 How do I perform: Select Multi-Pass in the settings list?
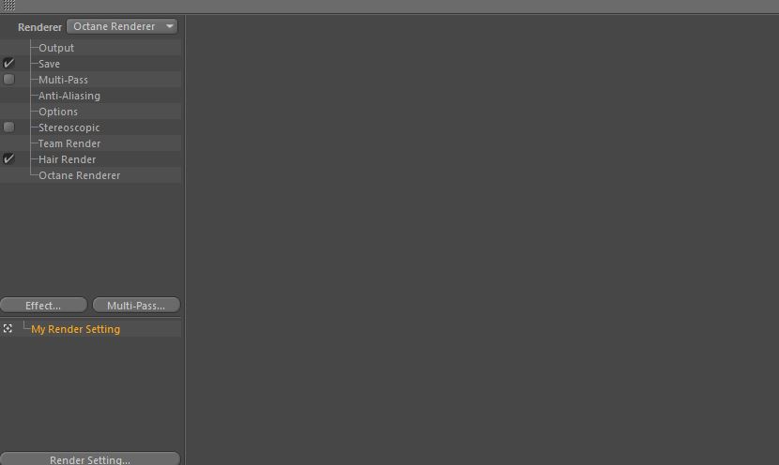63,80
